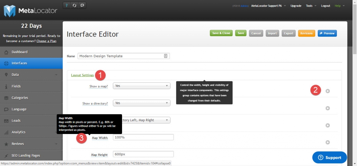Open SEO Landing Pages in sidebar
This screenshot has height=166, width=357.
click(x=31, y=156)
